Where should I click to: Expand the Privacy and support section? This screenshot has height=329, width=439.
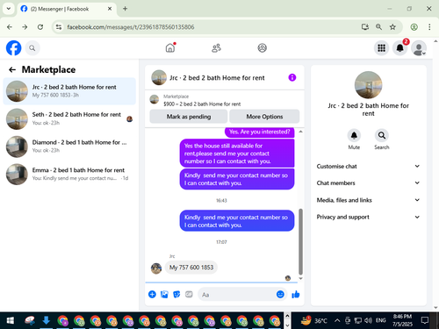click(368, 217)
